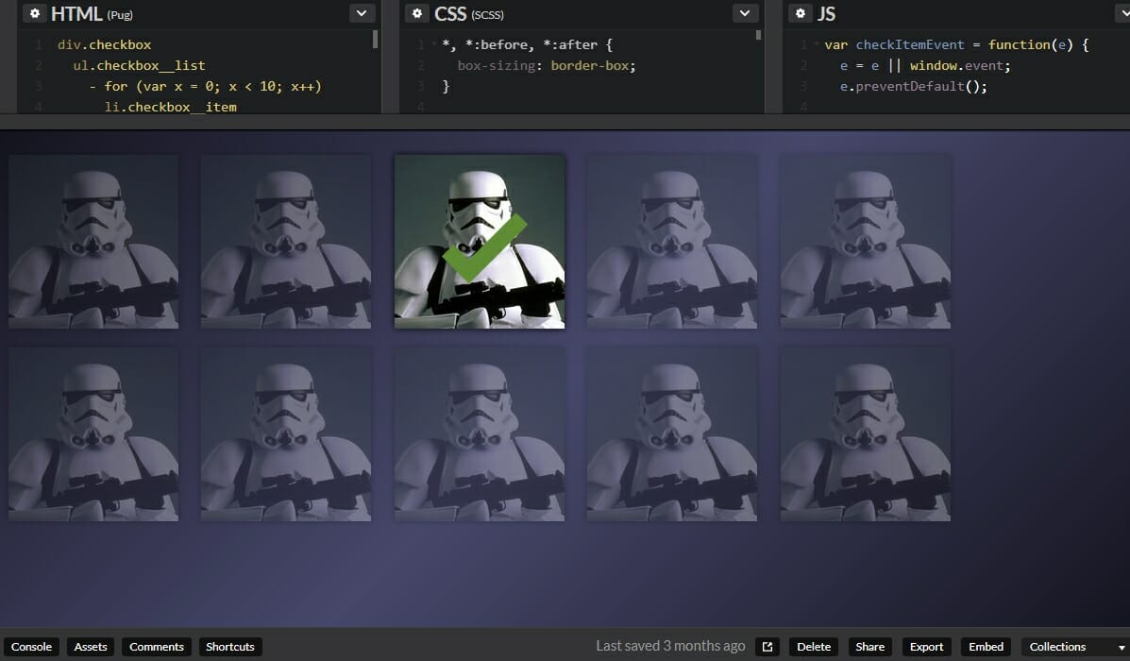Check the last stormtrooper in the bottom row
The image size is (1130, 661).
pos(865,434)
